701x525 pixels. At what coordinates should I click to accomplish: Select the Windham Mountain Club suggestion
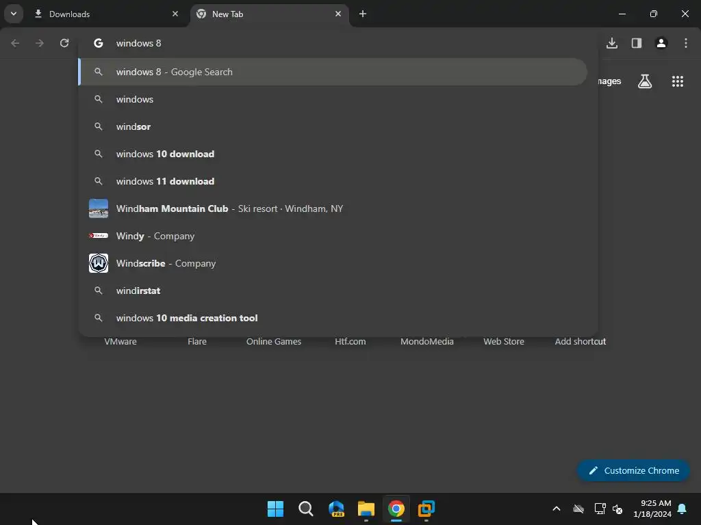pyautogui.click(x=333, y=208)
